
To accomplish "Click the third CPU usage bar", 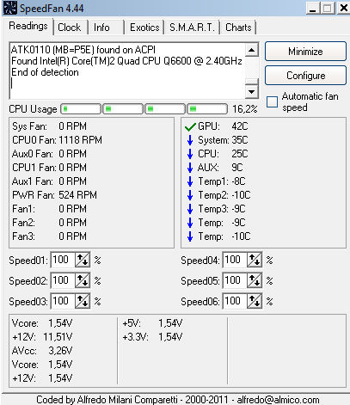I will 165,109.
